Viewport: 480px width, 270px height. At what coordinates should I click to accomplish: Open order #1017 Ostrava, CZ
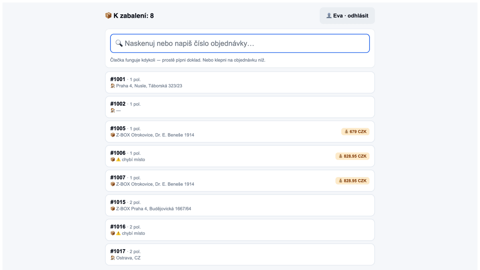(240, 254)
